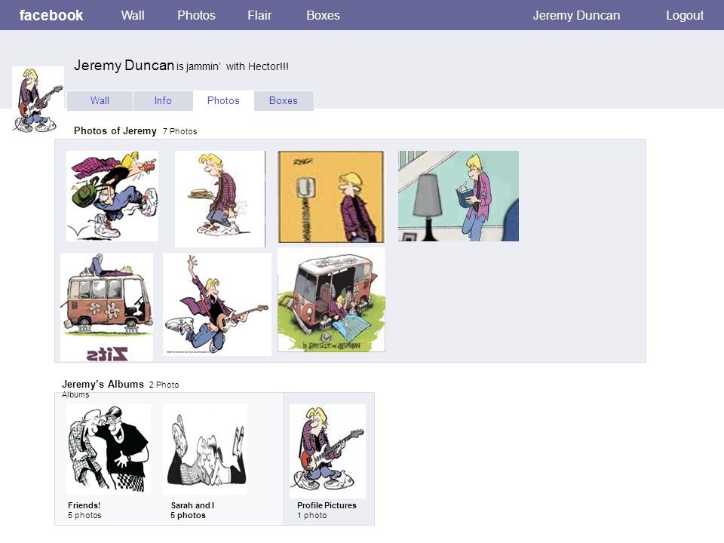The image size is (724, 543).
Task: Open the Profile Pictures album thumbnail
Action: coord(328,451)
